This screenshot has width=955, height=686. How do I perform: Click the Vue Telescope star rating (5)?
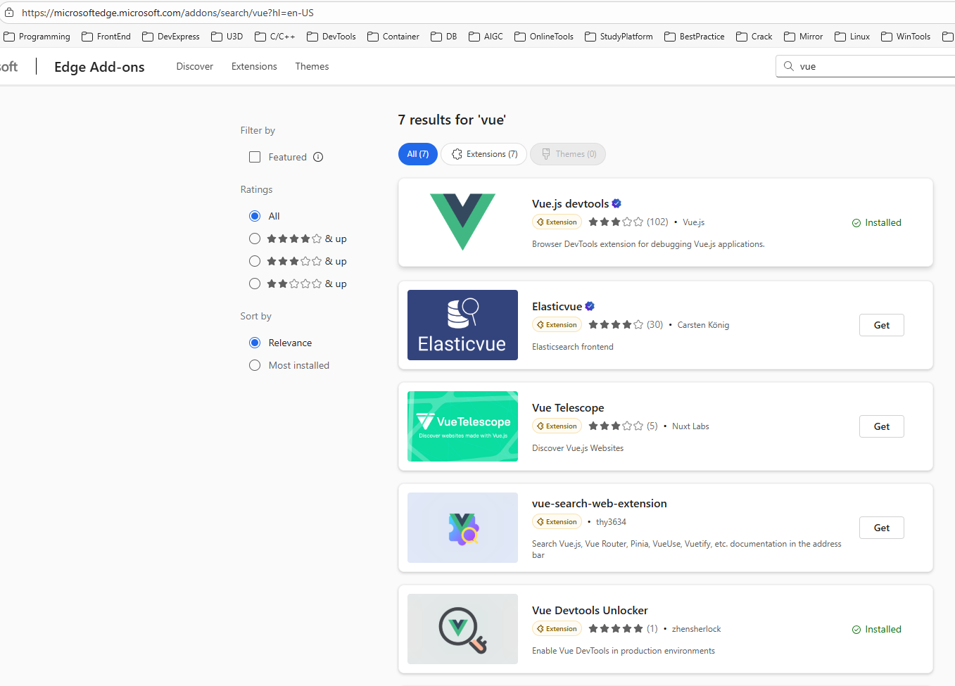tap(623, 426)
